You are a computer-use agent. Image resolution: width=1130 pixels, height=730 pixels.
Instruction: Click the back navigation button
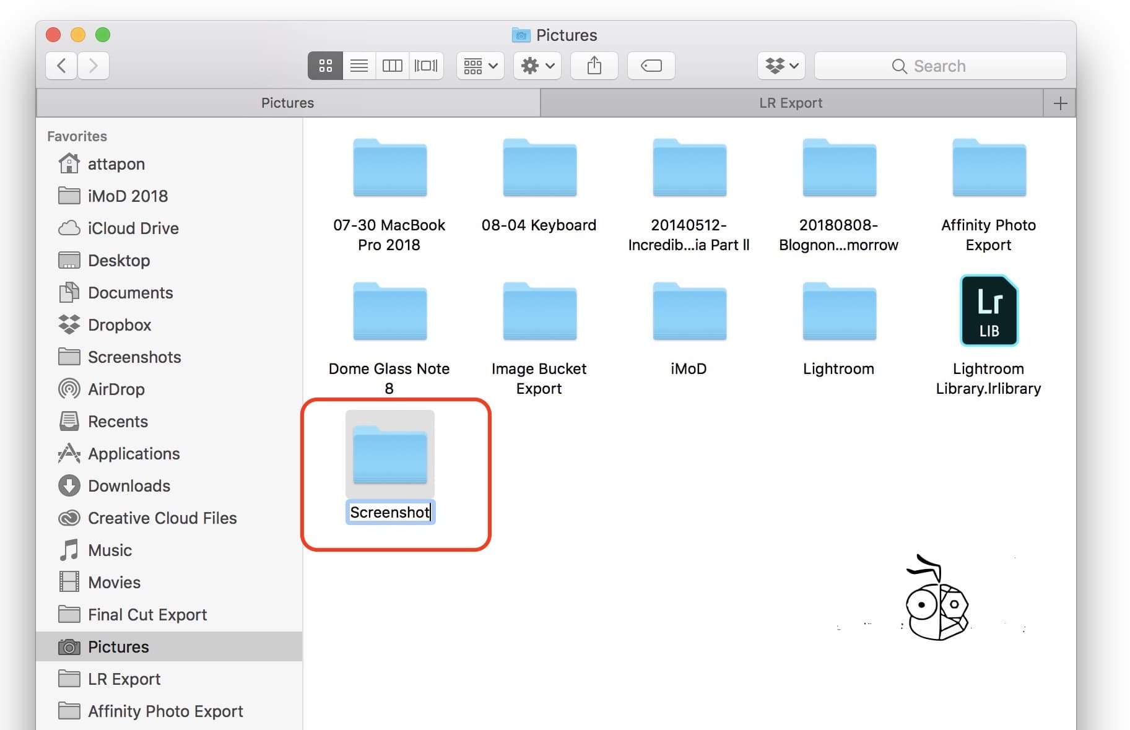(61, 66)
